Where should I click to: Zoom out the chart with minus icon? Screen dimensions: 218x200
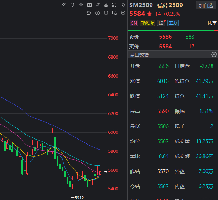click(106, 13)
